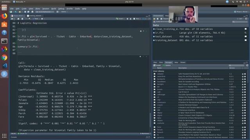Go to next chunk with the down arrow
The image size is (250, 140).
(x=130, y=19)
